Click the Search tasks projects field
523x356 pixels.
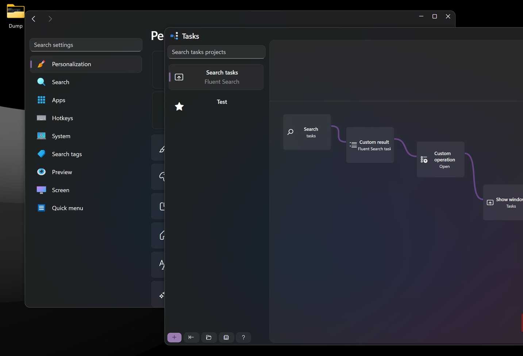216,52
